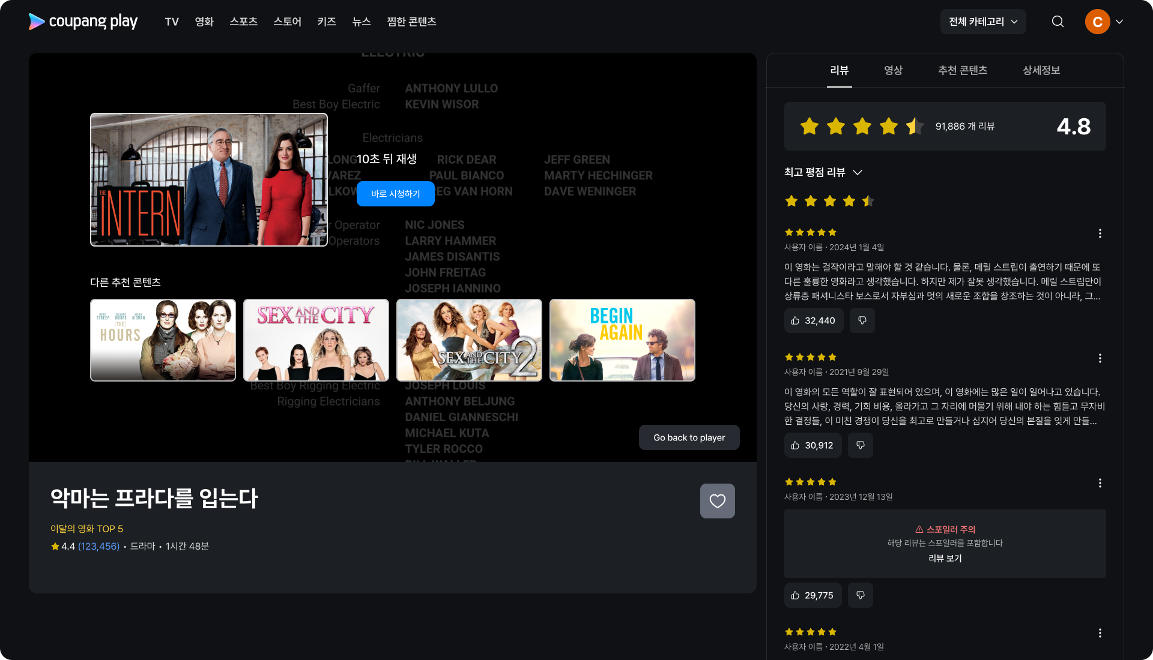Open menu for December 13, 2023 review

click(x=1100, y=483)
